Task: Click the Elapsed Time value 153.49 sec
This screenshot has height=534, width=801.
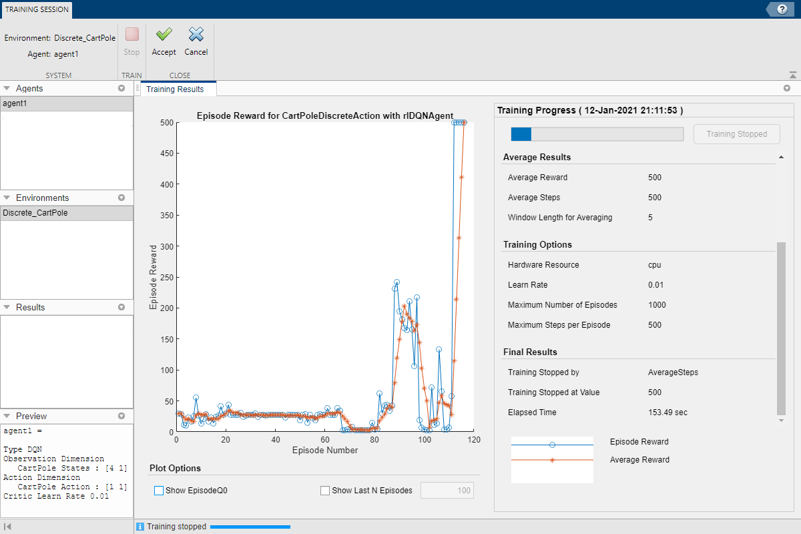Action: pos(667,413)
